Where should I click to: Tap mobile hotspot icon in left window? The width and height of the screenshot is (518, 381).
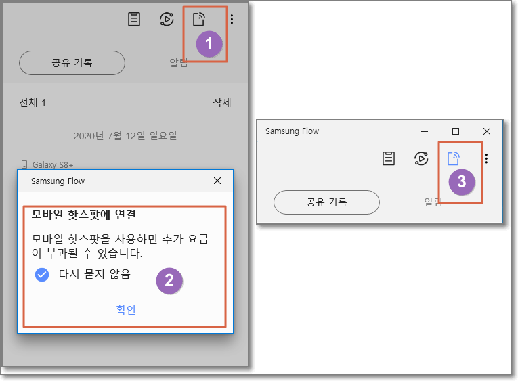pos(199,19)
